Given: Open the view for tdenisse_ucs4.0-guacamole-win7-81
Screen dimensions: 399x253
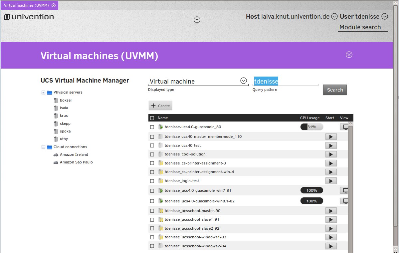Looking at the screenshot, I should (x=344, y=190).
